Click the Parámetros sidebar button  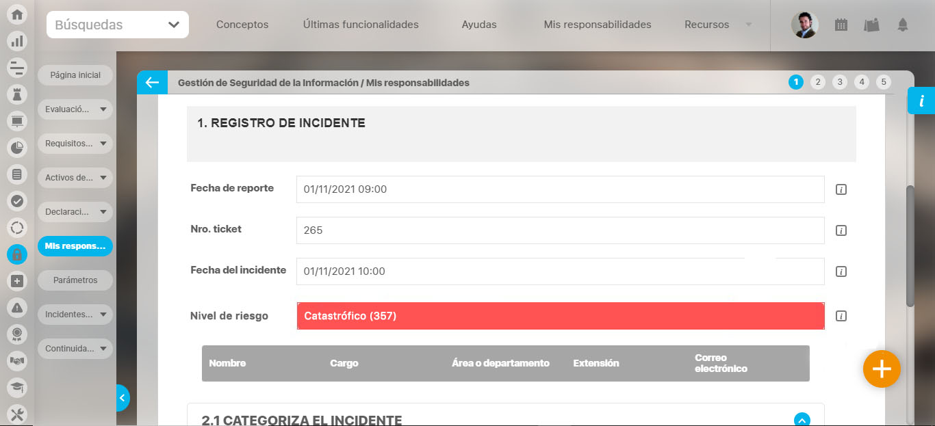coord(75,280)
